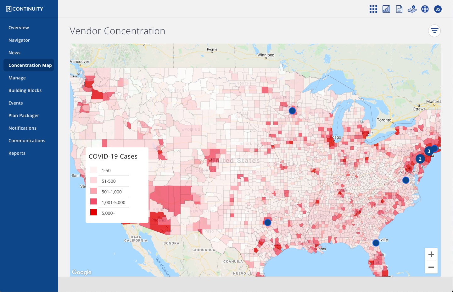453x292 pixels.
Task: Open the apps grid icon
Action: click(373, 9)
